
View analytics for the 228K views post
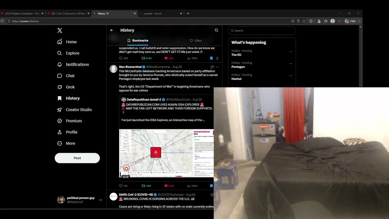pyautogui.click(x=192, y=186)
